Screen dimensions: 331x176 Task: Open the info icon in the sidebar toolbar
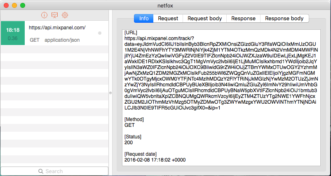[x=44, y=15]
